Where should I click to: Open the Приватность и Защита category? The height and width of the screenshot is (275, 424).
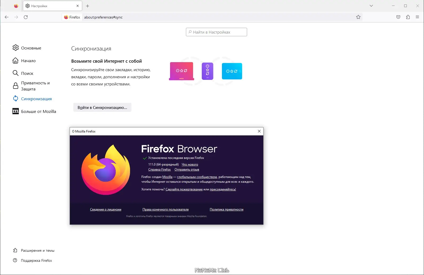35,86
